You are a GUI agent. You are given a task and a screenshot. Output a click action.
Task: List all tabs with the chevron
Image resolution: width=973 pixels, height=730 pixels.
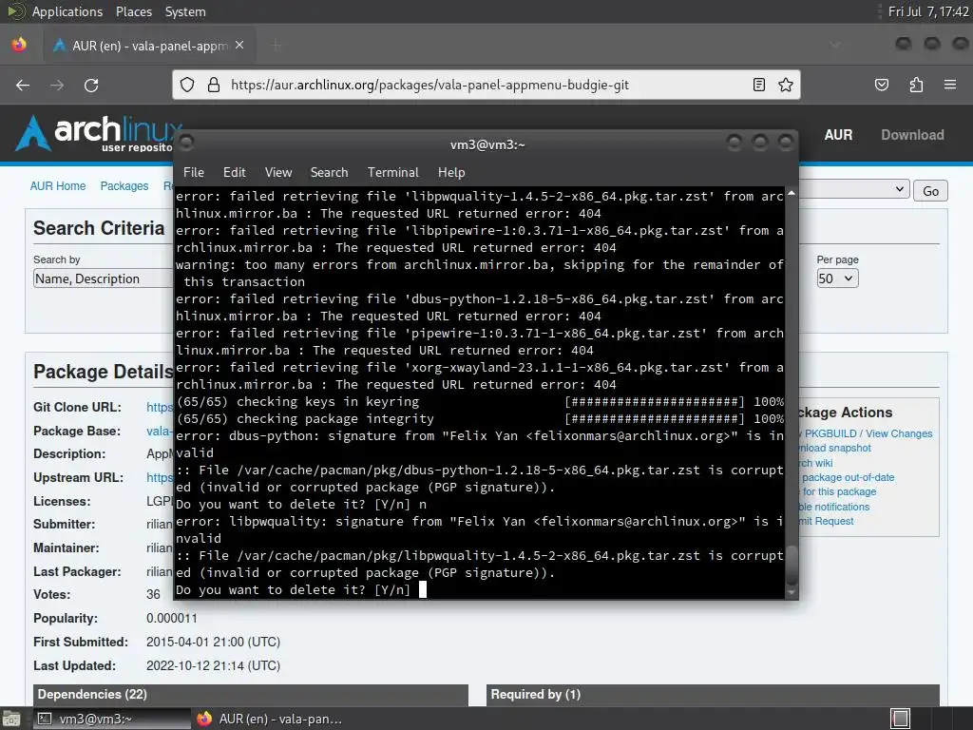click(835, 45)
